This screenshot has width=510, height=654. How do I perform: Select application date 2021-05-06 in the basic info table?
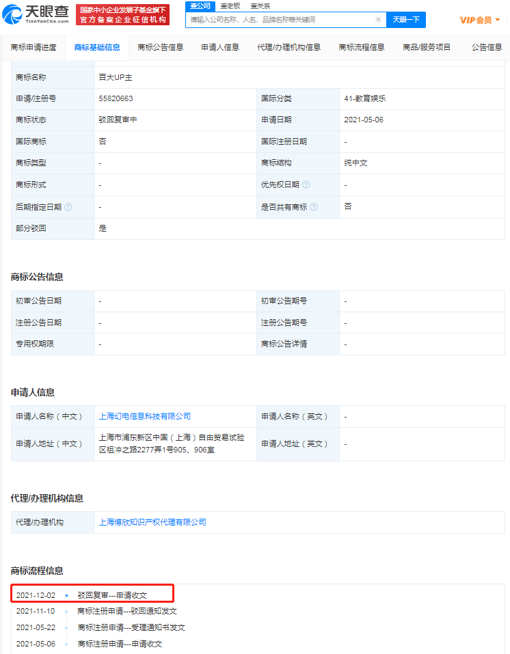click(364, 120)
